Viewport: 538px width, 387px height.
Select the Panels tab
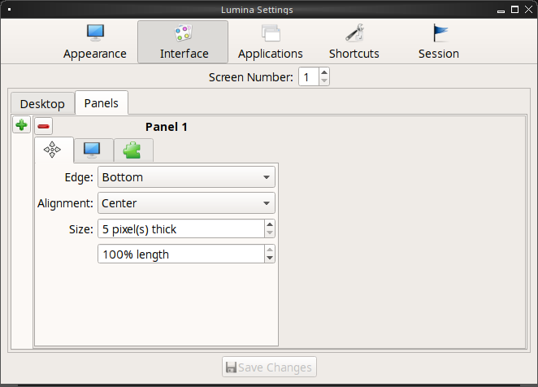click(102, 102)
